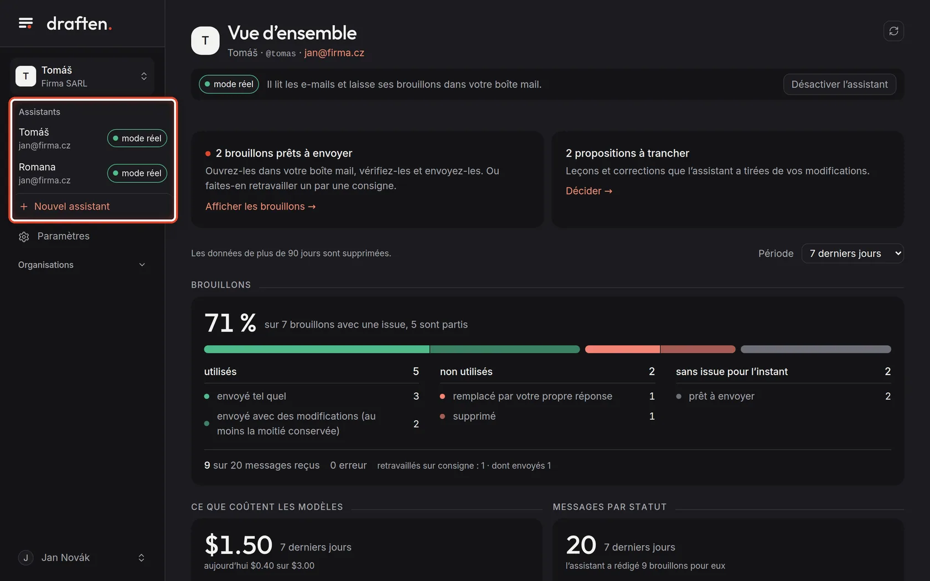This screenshot has height=581, width=930.
Task: Click the 'prêt à envoyer' row
Action: pyautogui.click(x=783, y=396)
